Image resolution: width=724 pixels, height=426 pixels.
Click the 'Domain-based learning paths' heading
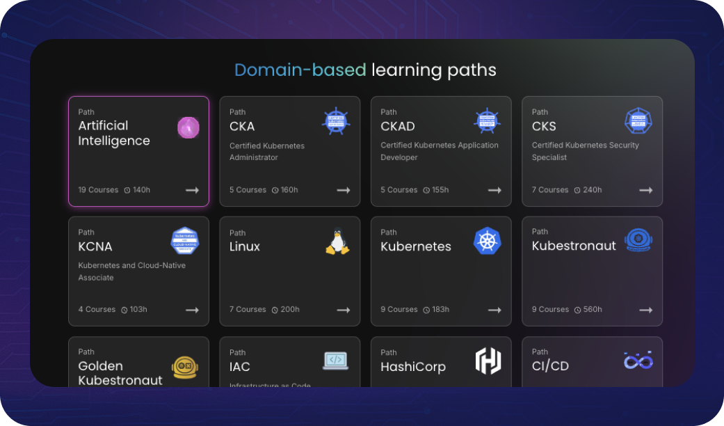coord(365,70)
